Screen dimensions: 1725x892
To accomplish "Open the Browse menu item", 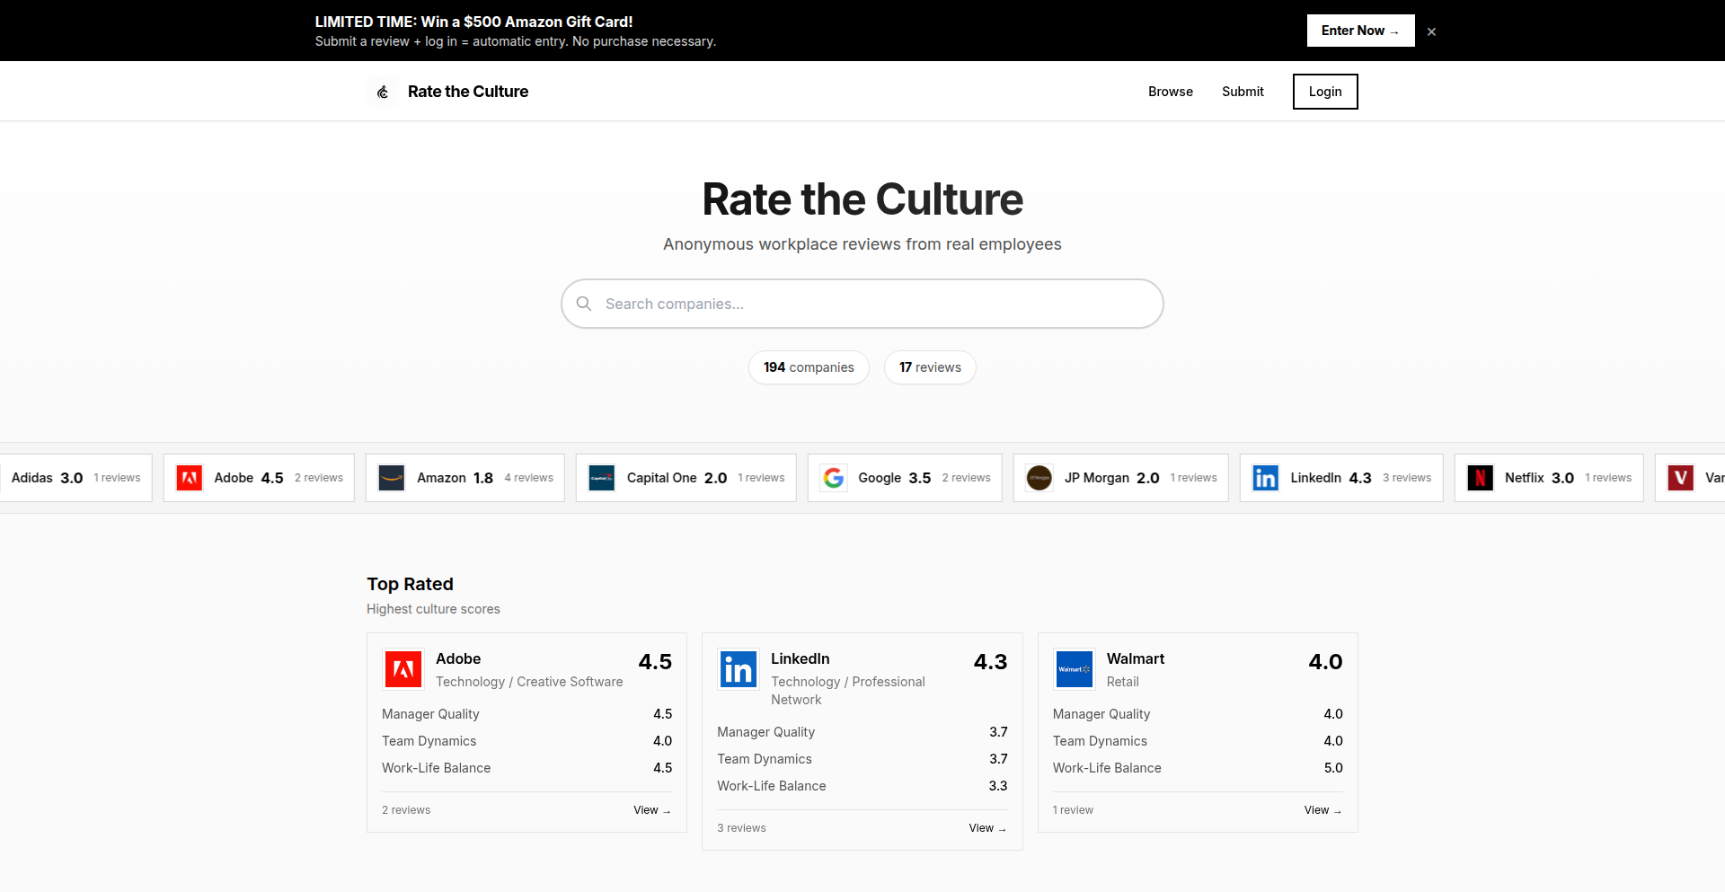I will pos(1170,91).
